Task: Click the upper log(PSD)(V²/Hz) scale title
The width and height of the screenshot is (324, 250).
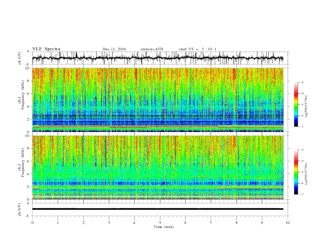Action: pos(306,107)
